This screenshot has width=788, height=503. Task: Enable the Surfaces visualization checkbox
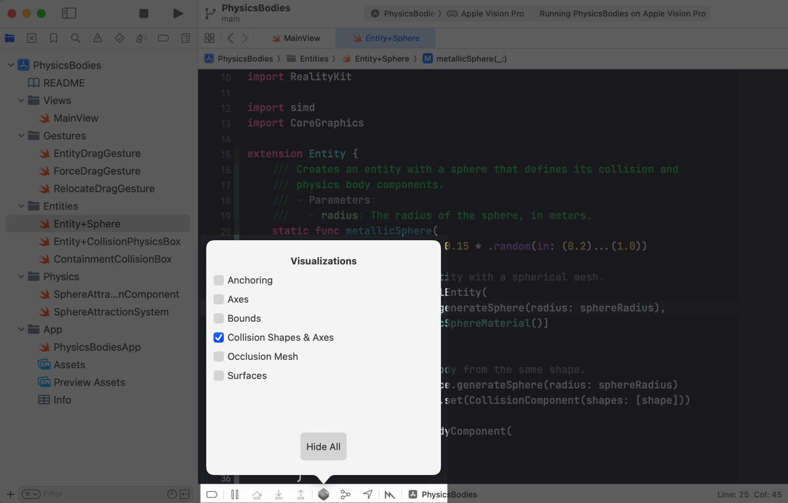click(x=219, y=375)
